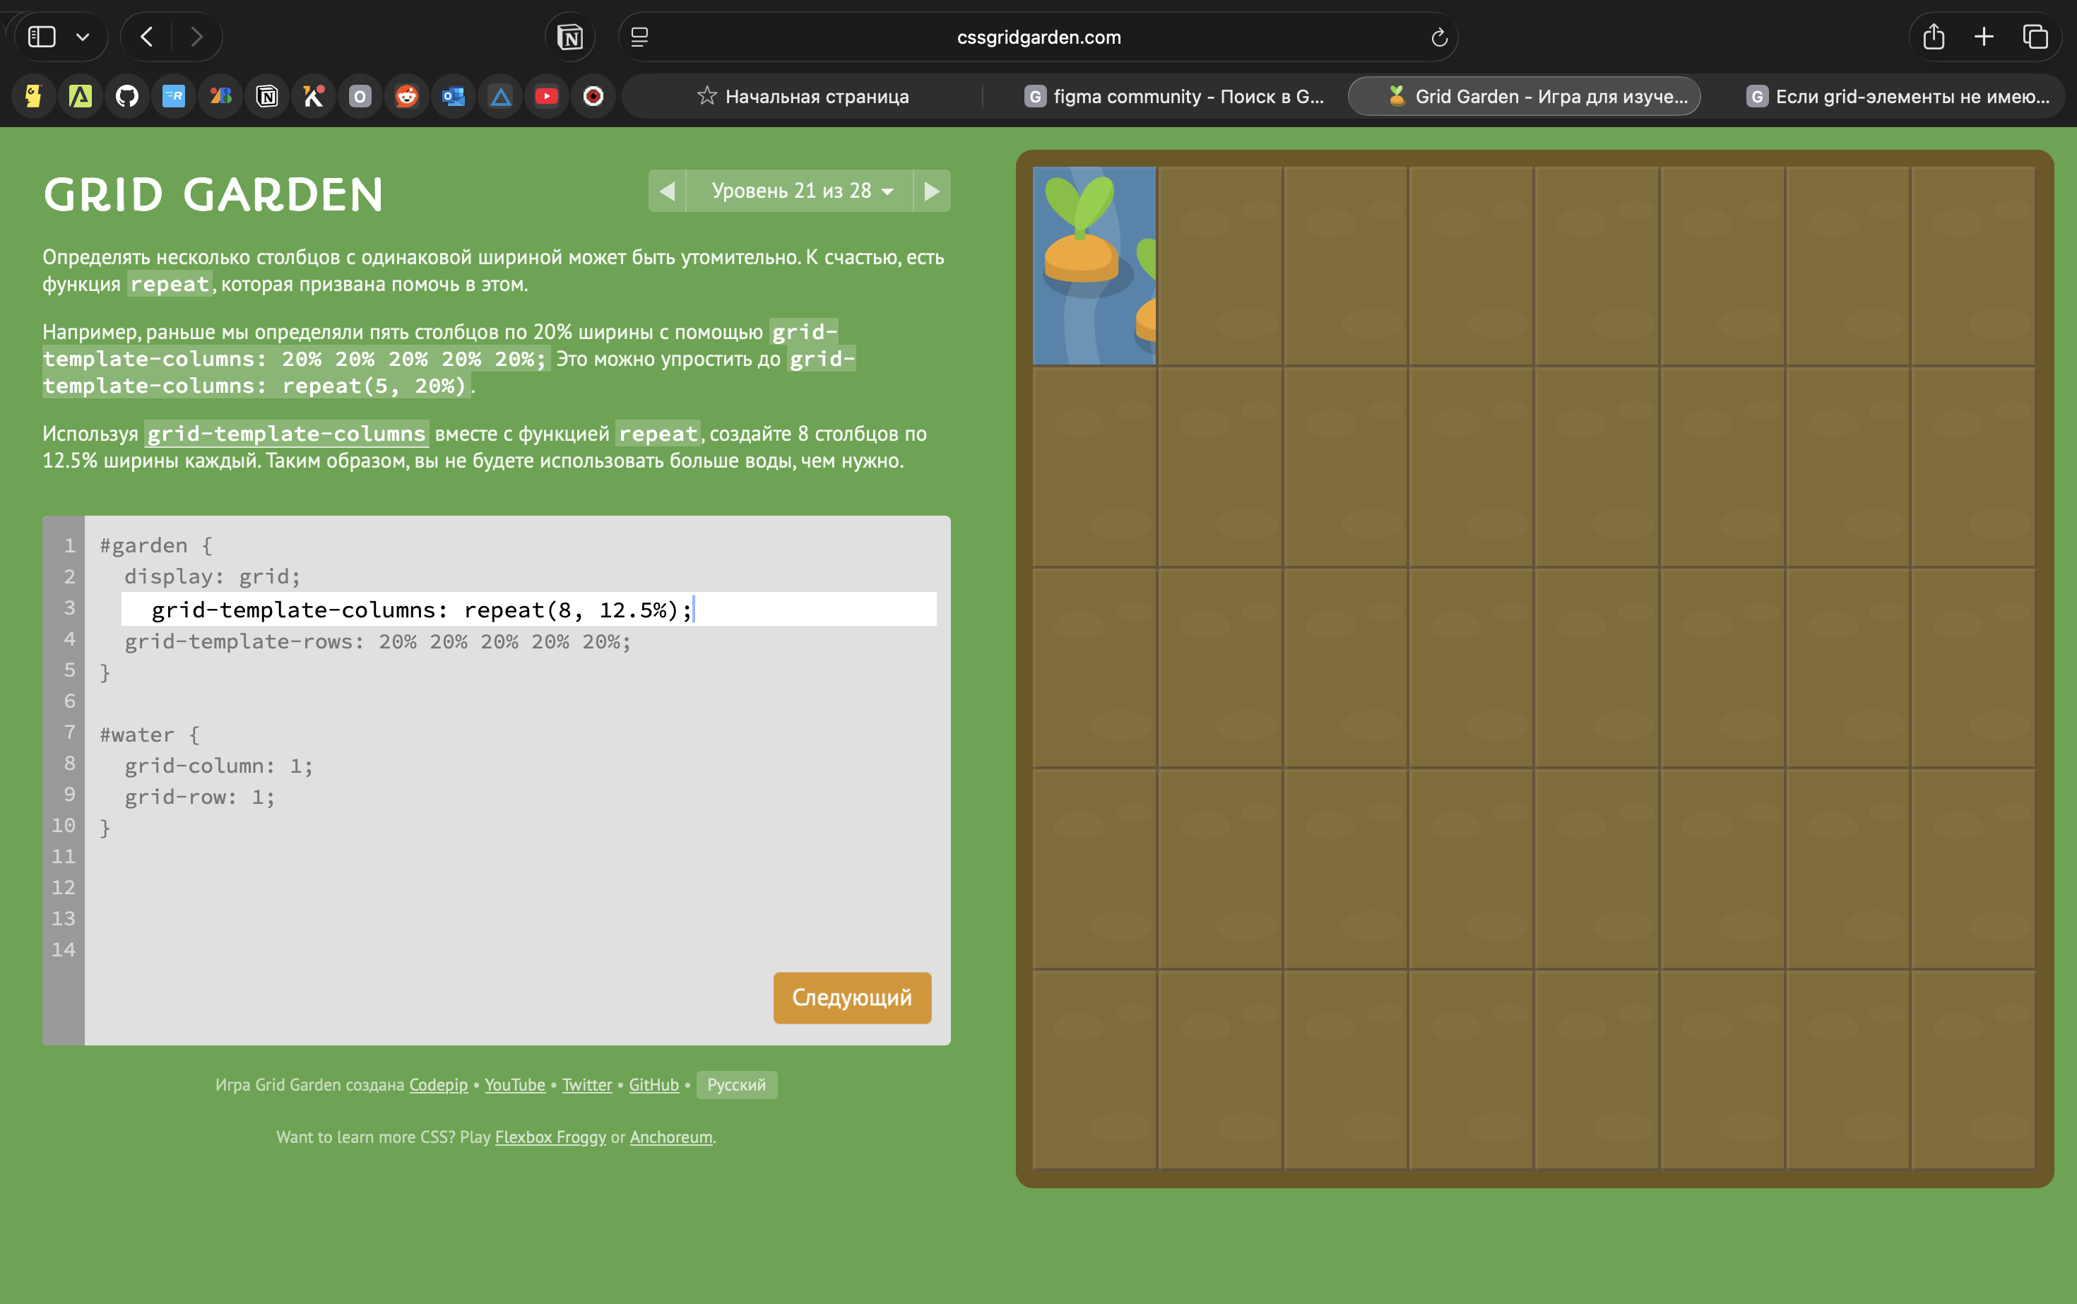Toggle the Safari sidebar
Image resolution: width=2077 pixels, height=1304 pixels.
[x=42, y=37]
